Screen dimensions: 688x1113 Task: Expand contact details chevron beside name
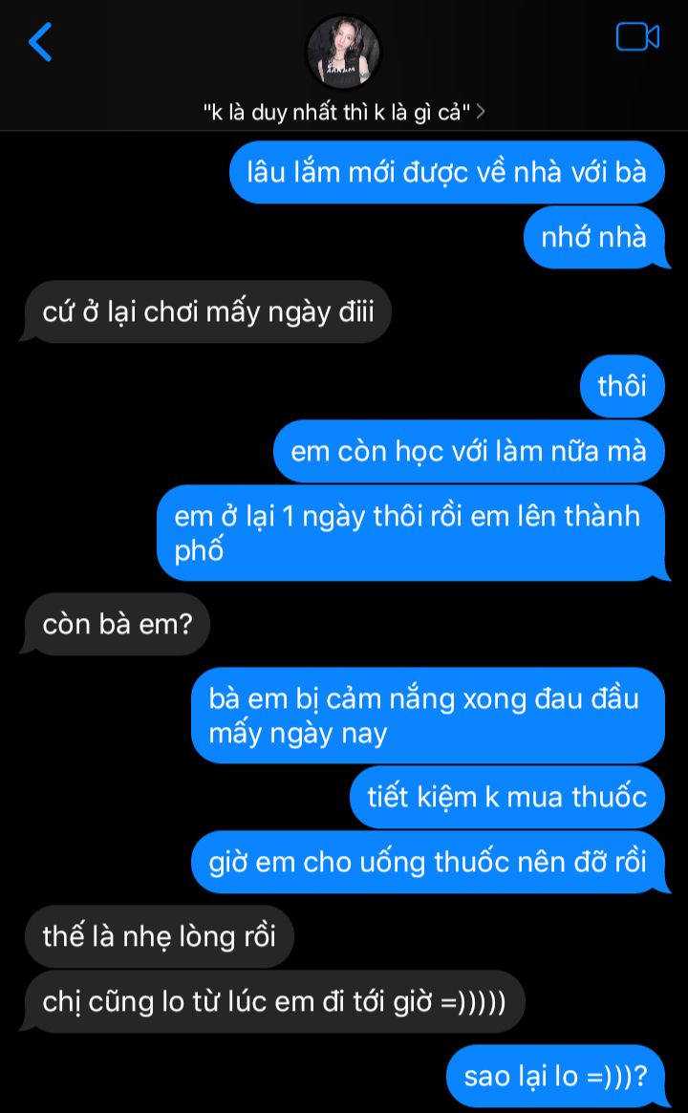[x=481, y=112]
